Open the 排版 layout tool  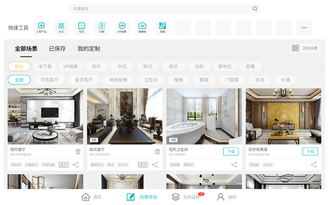(x=162, y=28)
